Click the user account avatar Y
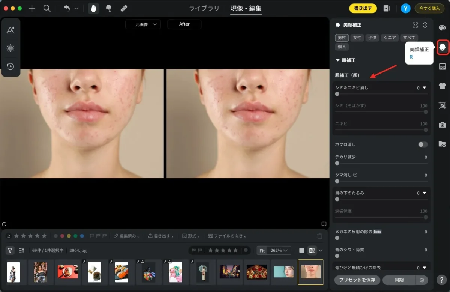 (x=405, y=8)
